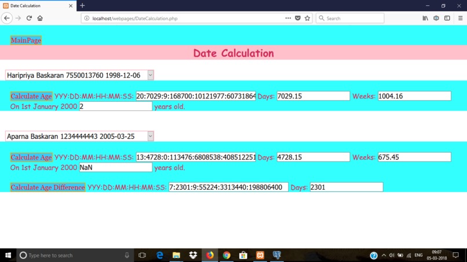Image resolution: width=467 pixels, height=262 pixels.
Task: Open a new browser tab
Action: (82, 5)
